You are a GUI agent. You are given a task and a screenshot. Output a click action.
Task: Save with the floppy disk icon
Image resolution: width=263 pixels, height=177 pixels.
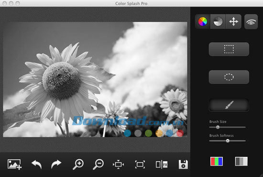coord(183,164)
